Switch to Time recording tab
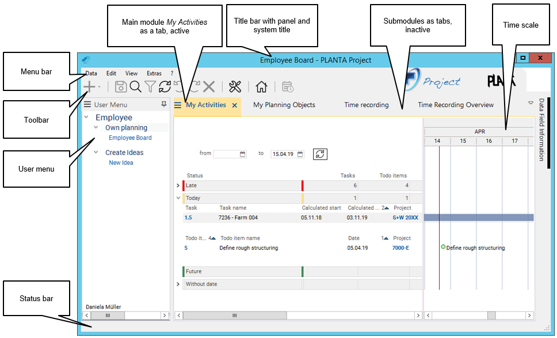The width and height of the screenshot is (557, 338). 366,105
